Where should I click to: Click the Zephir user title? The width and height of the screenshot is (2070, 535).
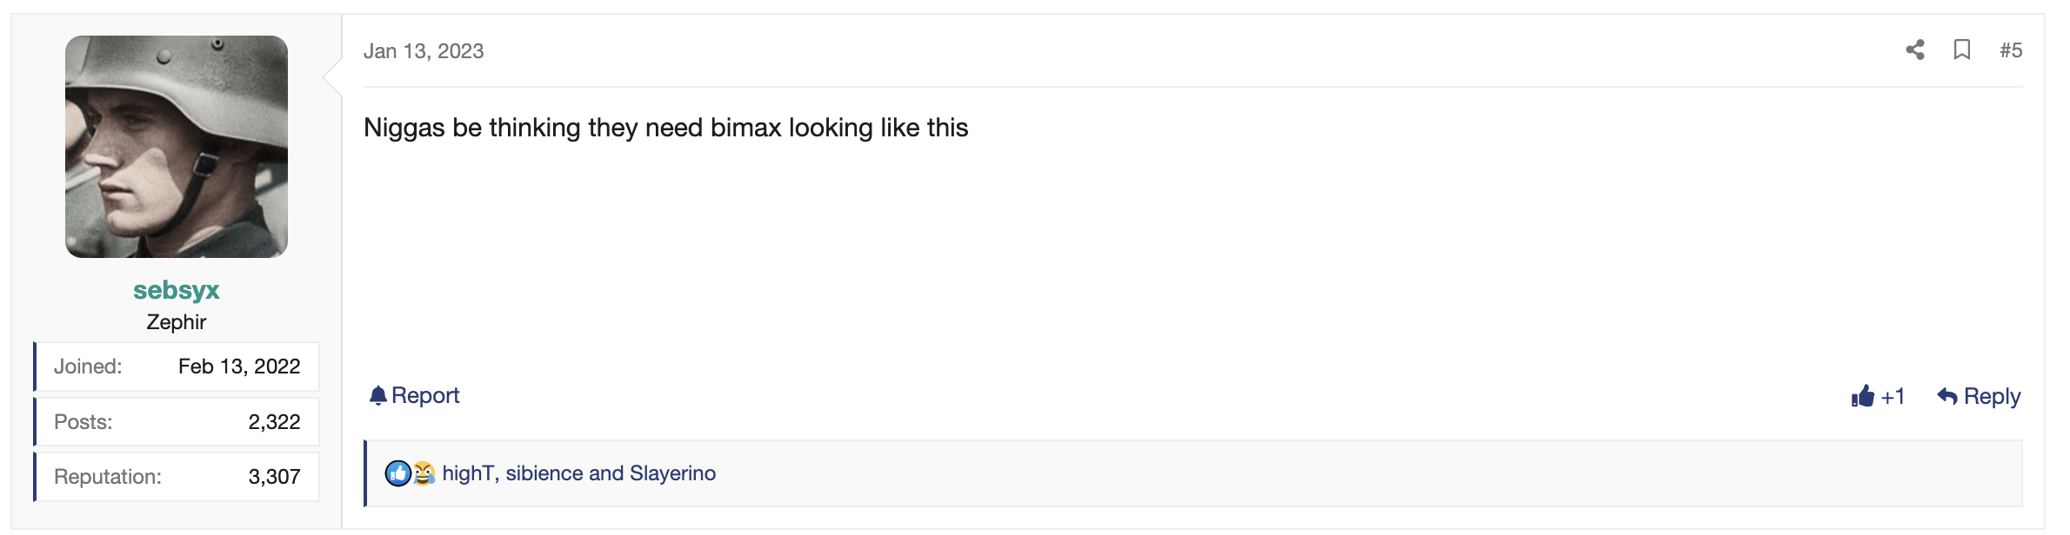click(177, 322)
